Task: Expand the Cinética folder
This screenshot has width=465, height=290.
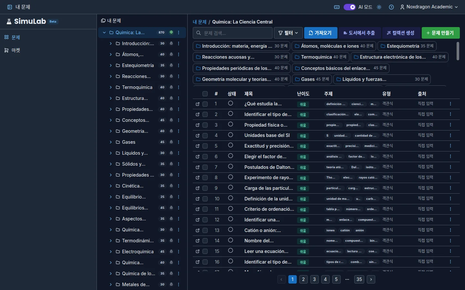Action: [111, 186]
